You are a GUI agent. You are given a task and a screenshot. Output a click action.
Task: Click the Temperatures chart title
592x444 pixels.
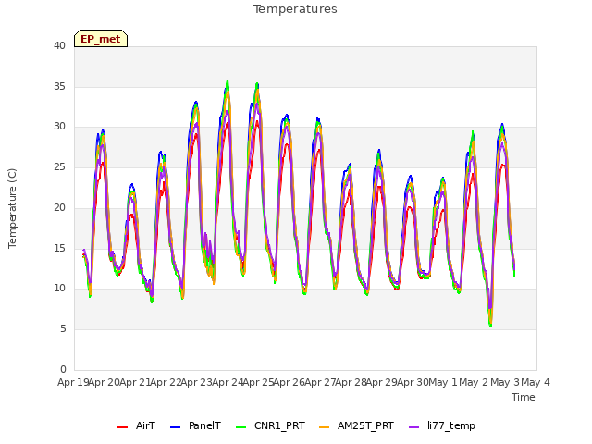pyautogui.click(x=295, y=9)
